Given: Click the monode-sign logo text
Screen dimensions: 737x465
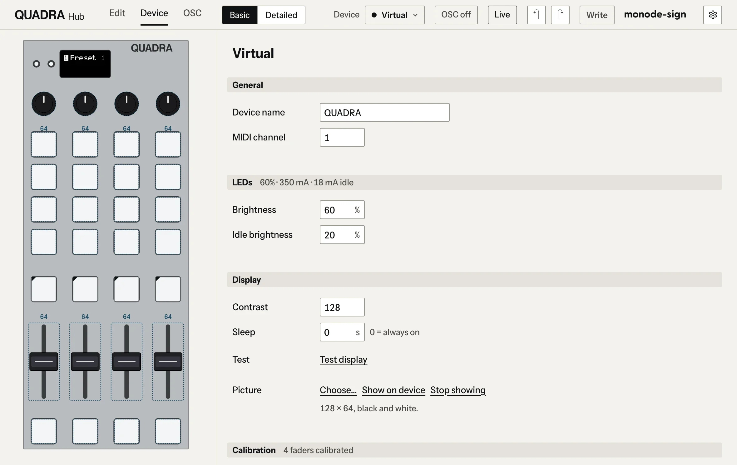Looking at the screenshot, I should 655,14.
